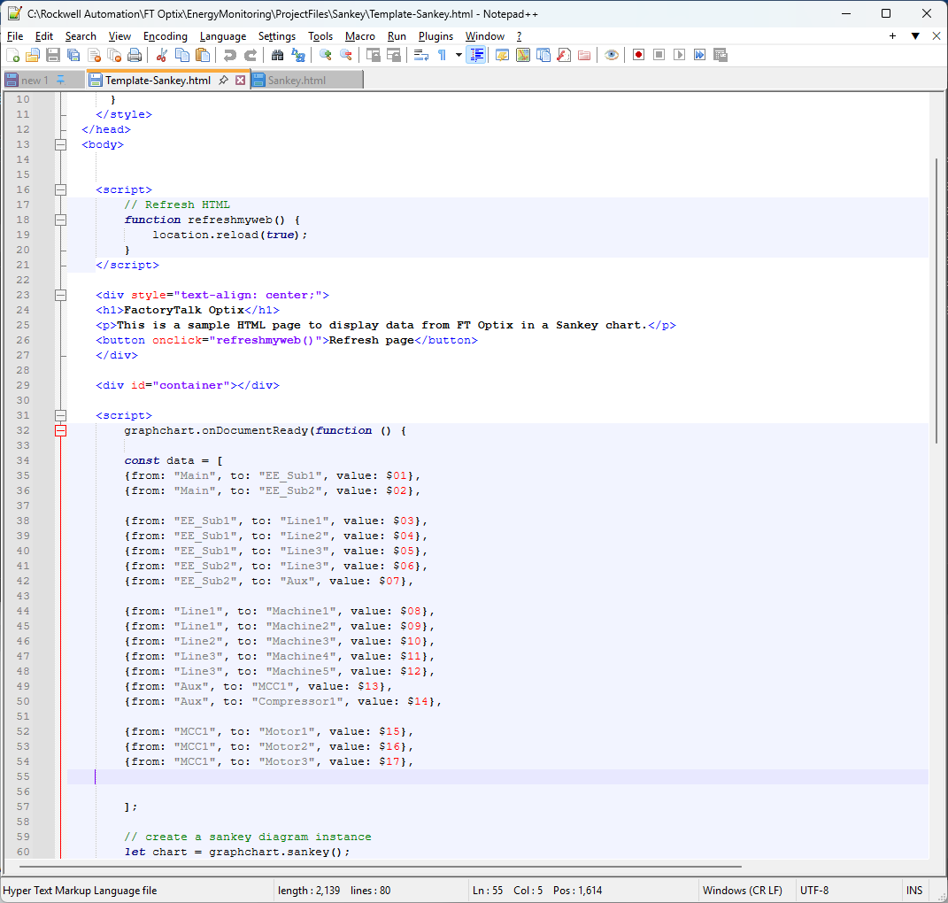This screenshot has width=948, height=903.
Task: Close the Template-Sankey.html tab
Action: click(240, 81)
